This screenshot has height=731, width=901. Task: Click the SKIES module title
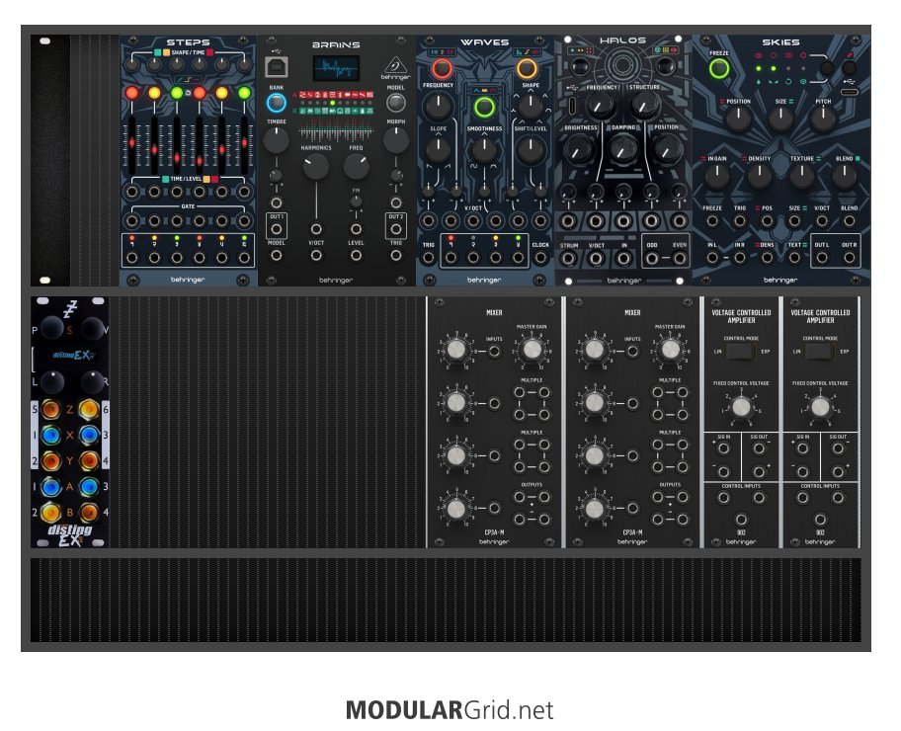pyautogui.click(x=780, y=41)
